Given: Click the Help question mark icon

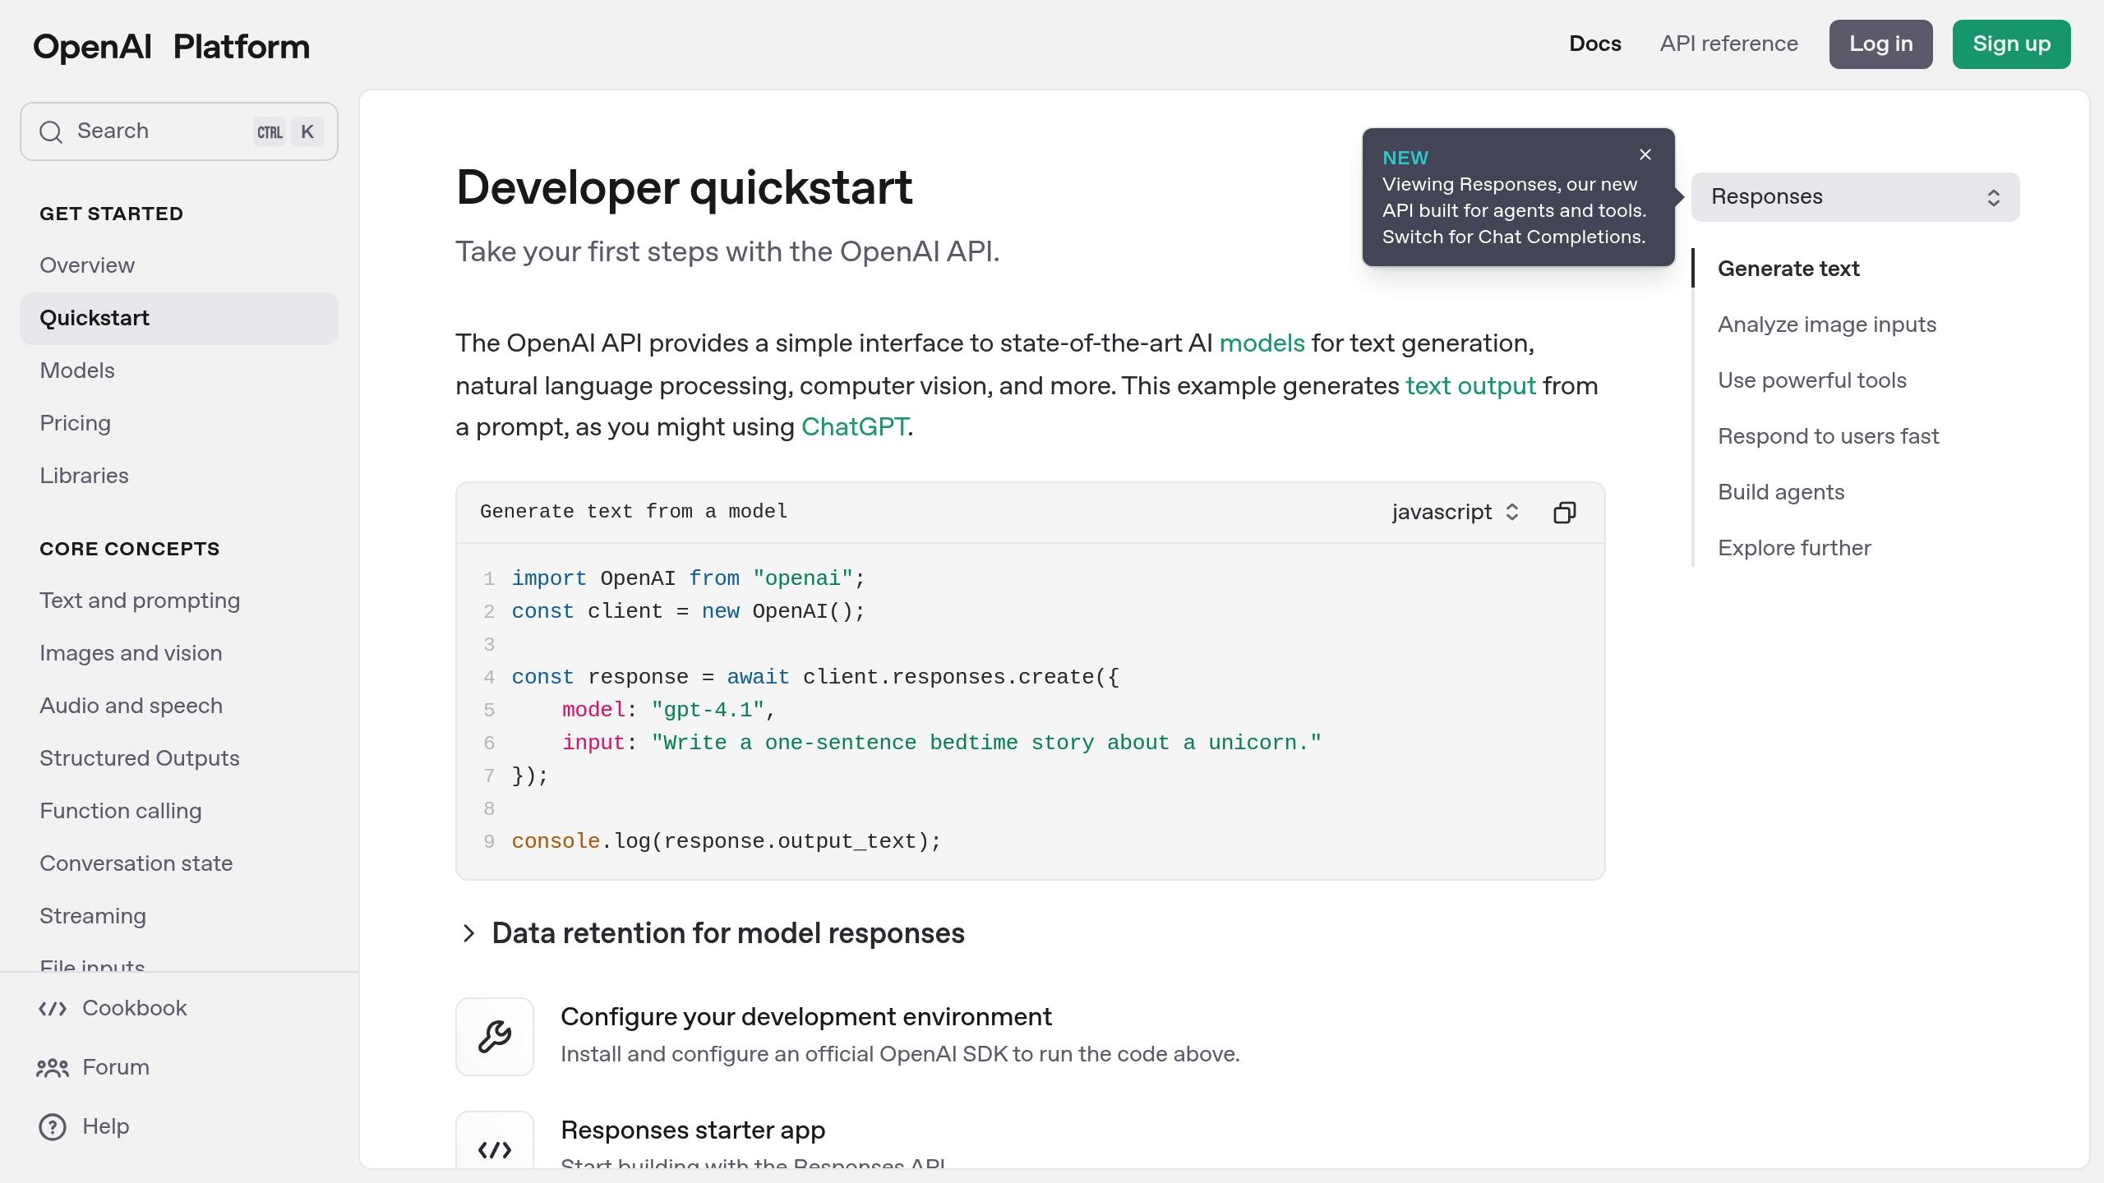Looking at the screenshot, I should click(x=53, y=1126).
